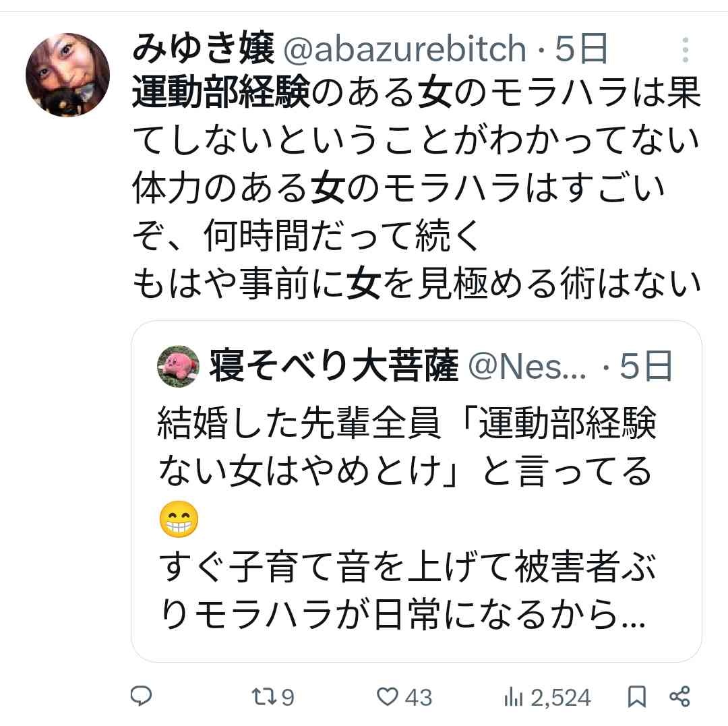The height and width of the screenshot is (726, 728).
Task: Click the repost count 9
Action: tap(287, 697)
